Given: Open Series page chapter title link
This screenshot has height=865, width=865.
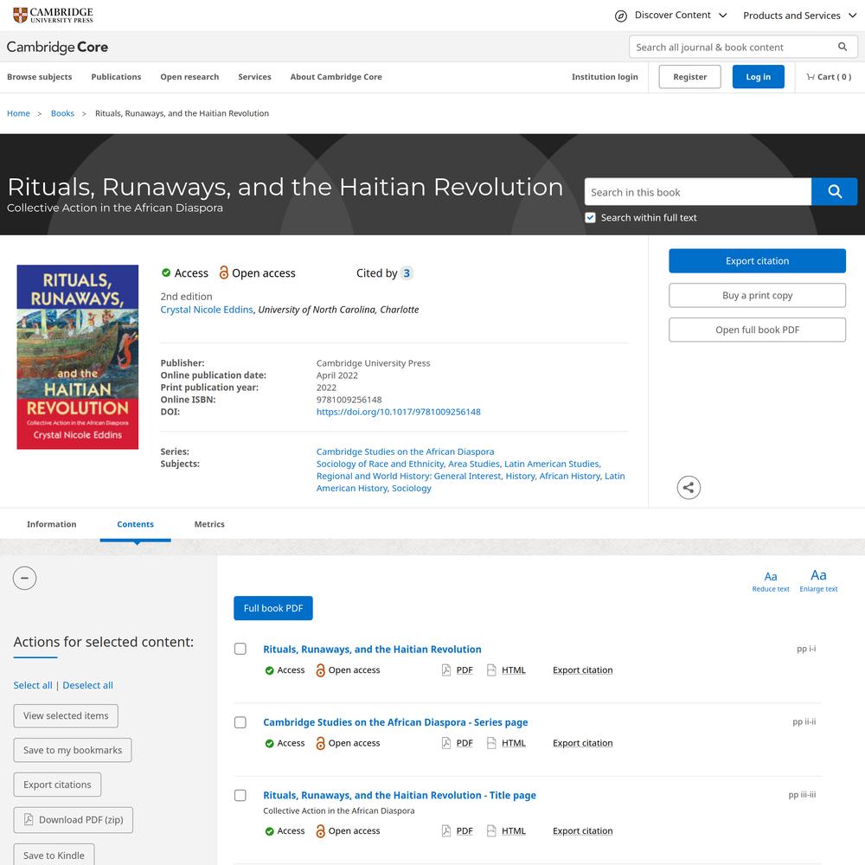Looking at the screenshot, I should tap(395, 722).
